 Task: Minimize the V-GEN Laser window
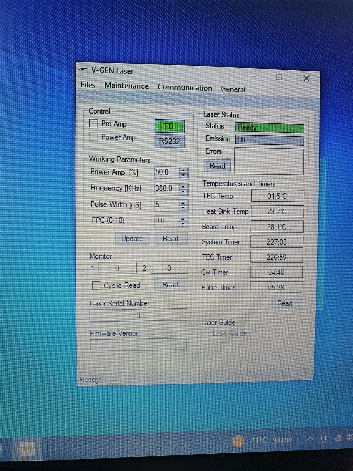pos(252,76)
